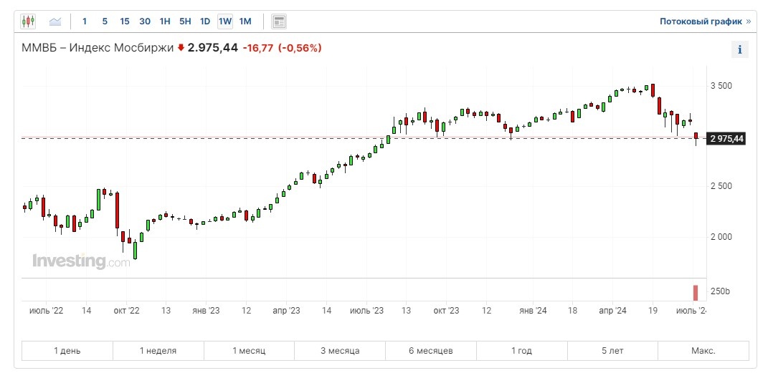Choose the 3 месяца range tab
Viewport: 768px width, 378px height.
tap(340, 351)
